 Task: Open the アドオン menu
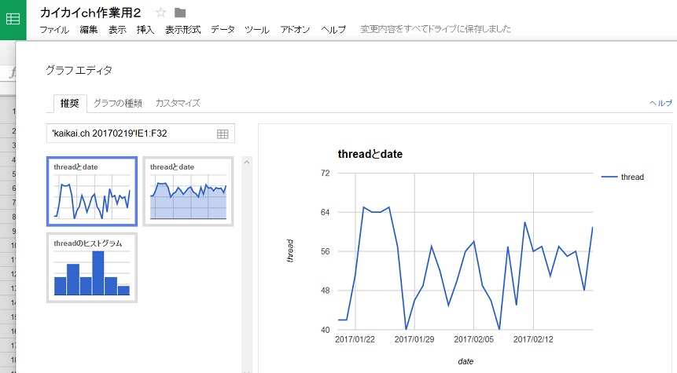click(x=295, y=30)
